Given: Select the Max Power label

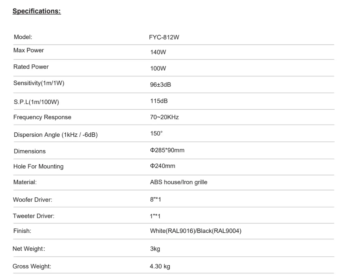Looking at the screenshot, I should coord(28,50).
